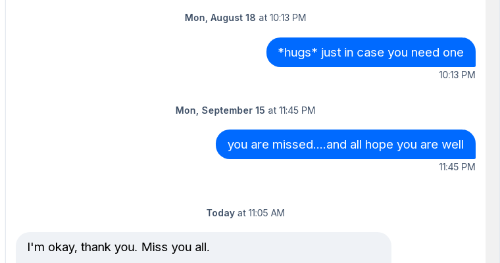Image resolution: width=500 pixels, height=263 pixels.
Task: Click the word "*hugs*" in first message
Action: tap(298, 53)
